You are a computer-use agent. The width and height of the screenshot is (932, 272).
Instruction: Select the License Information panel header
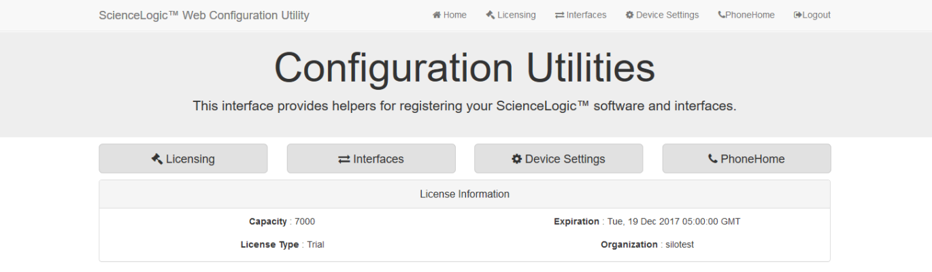point(465,194)
